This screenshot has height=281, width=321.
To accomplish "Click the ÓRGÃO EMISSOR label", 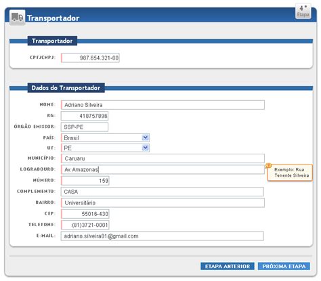I will pyautogui.click(x=35, y=127).
